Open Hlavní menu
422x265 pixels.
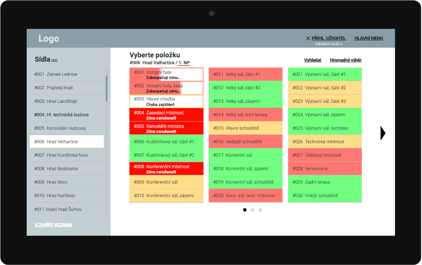(x=369, y=38)
